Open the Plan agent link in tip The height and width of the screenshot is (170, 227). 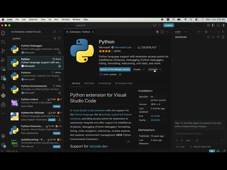(193, 123)
